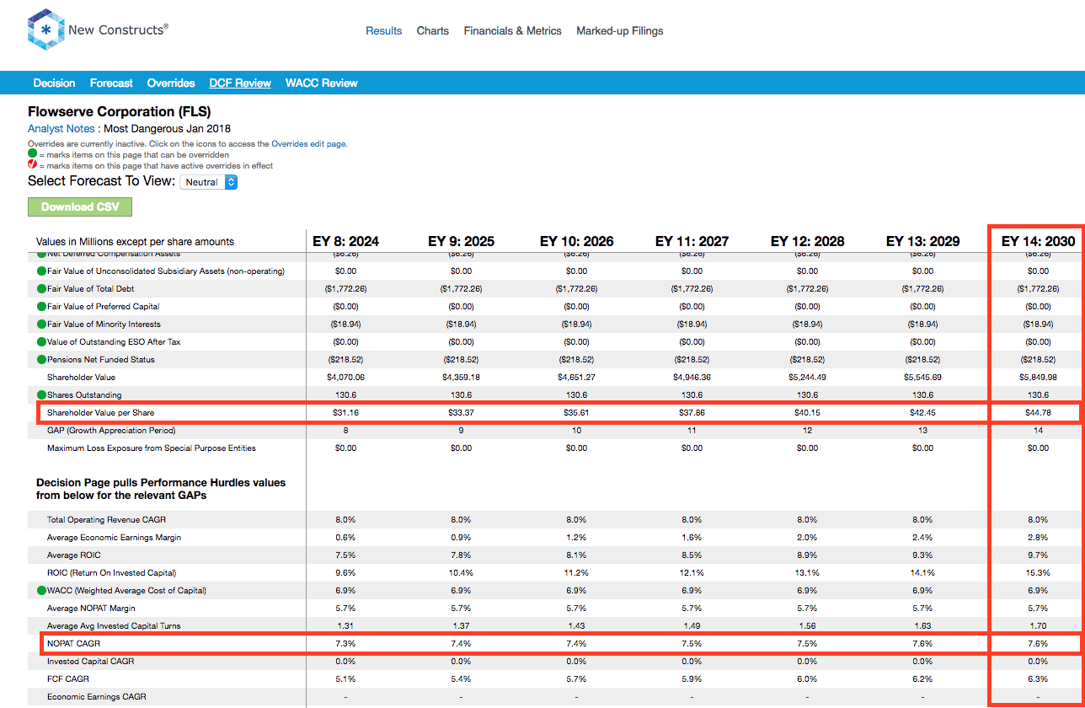Click the Average Economic Earnings Margin label
Image resolution: width=1085 pixels, height=708 pixels.
[x=114, y=538]
